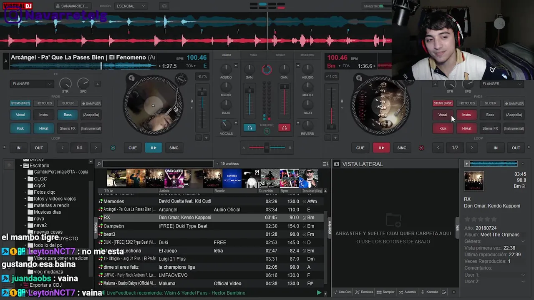Click left deck pitch minus button
This screenshot has height=300, width=534.
[x=199, y=137]
